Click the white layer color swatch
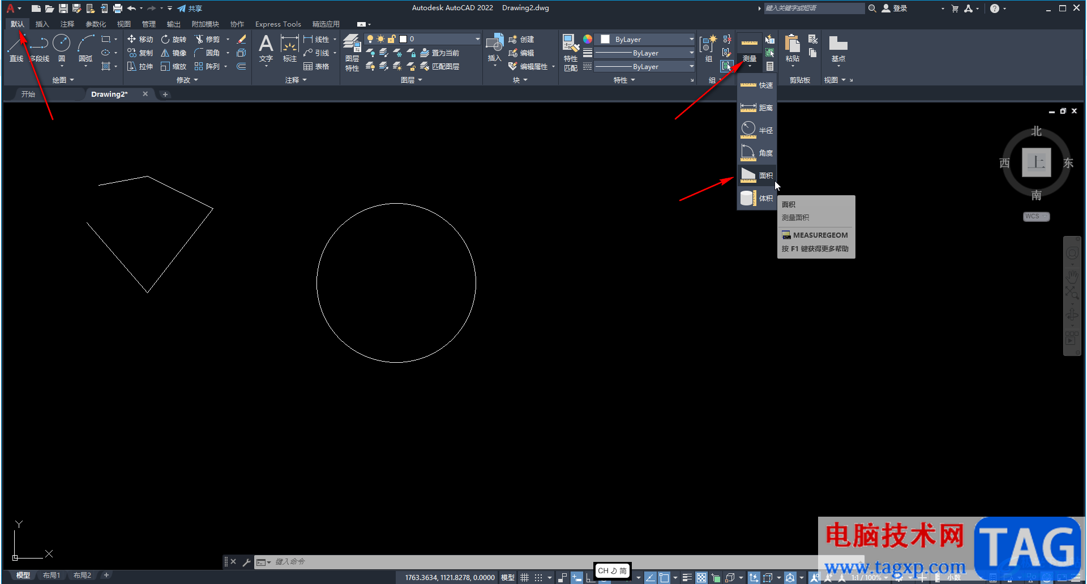Image resolution: width=1087 pixels, height=584 pixels. point(403,39)
